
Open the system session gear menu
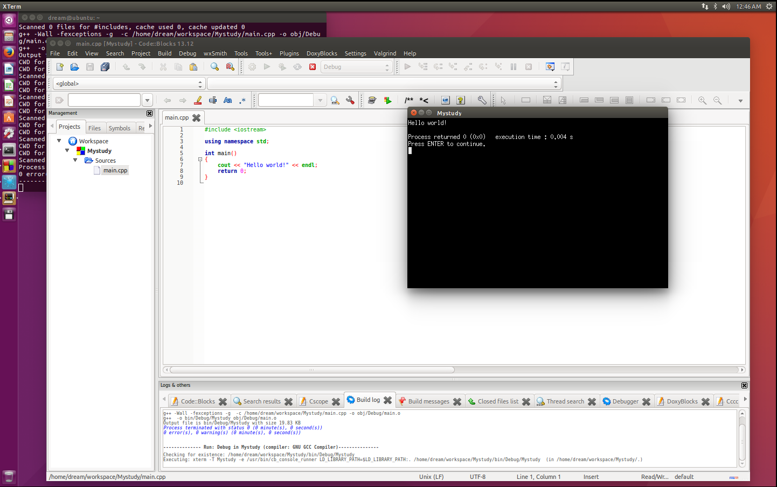tap(769, 6)
